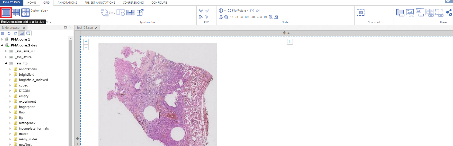Set slide magnification to 10X

(x=247, y=17)
